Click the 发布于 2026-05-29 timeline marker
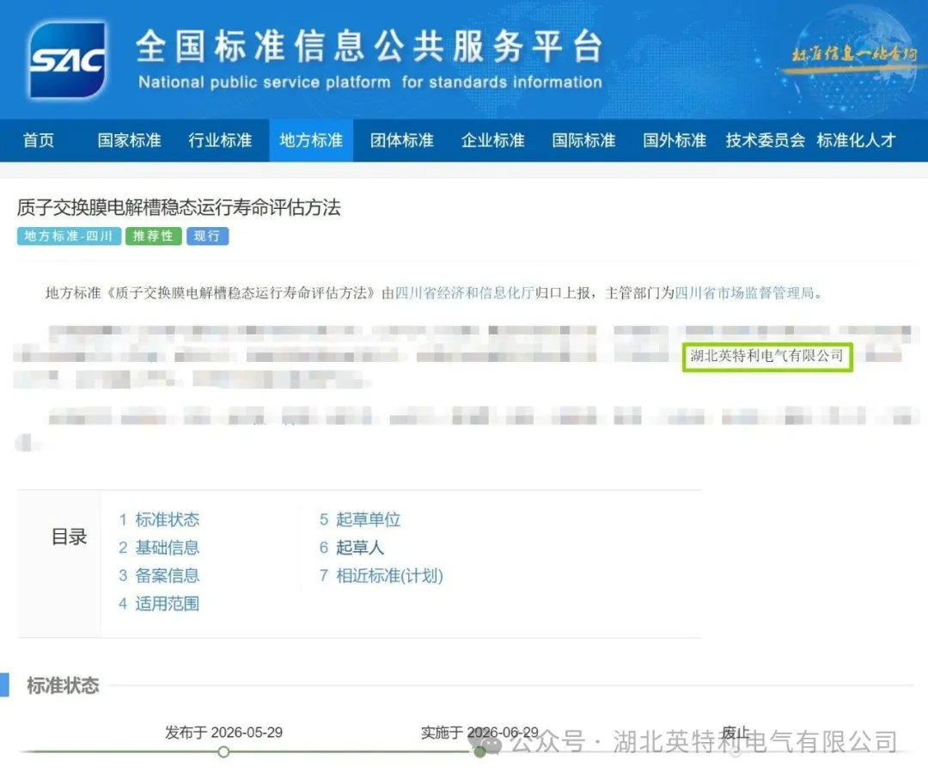This screenshot has height=779, width=928. coord(223,751)
